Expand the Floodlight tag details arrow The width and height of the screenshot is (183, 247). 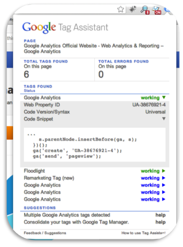click(x=164, y=171)
